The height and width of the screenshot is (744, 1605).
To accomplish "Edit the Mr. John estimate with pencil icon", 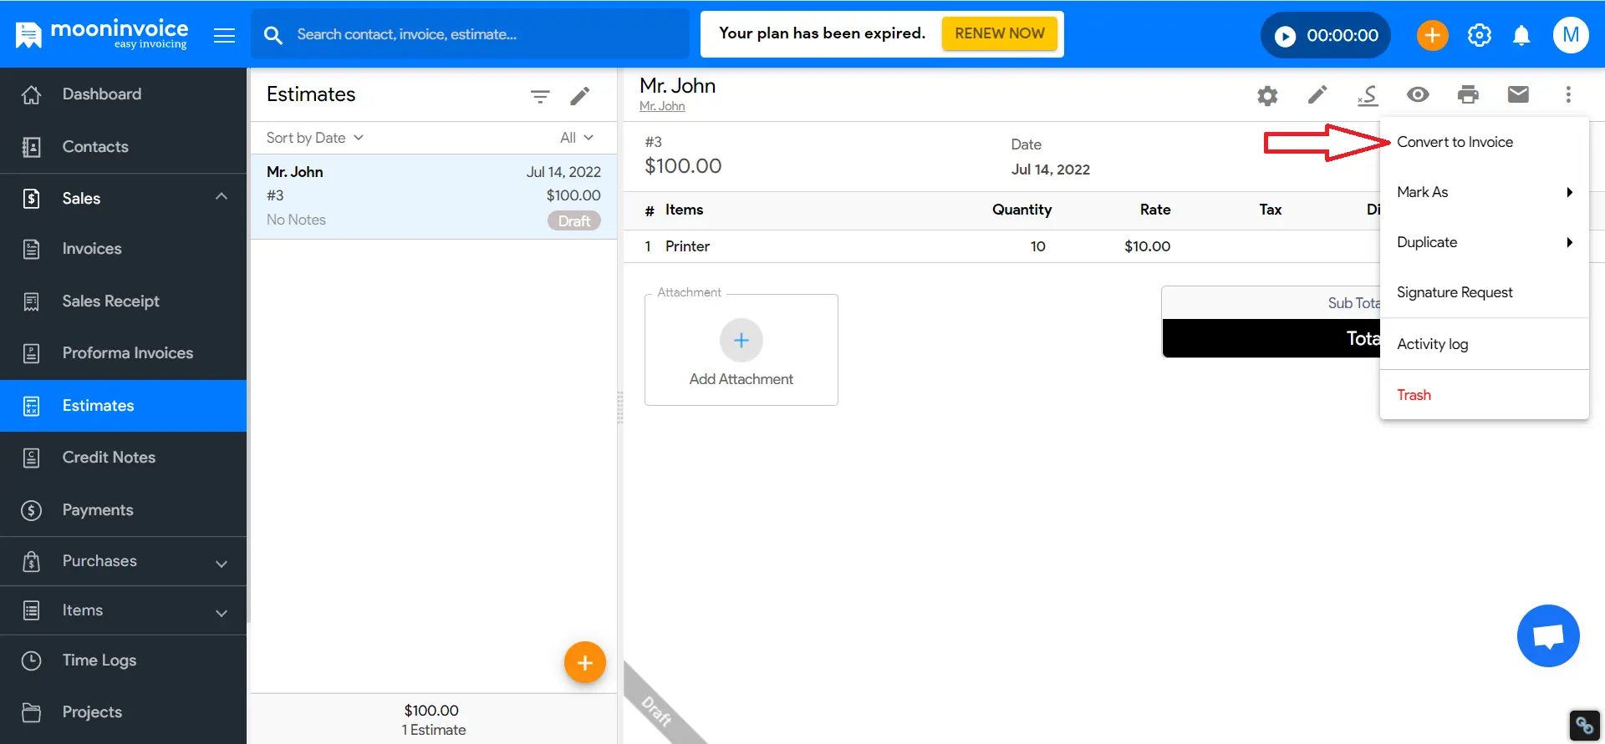I will pyautogui.click(x=1317, y=94).
